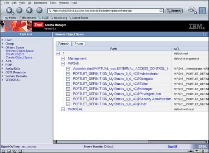
Task: Open the Create Object Space link
Action: click(x=19, y=57)
